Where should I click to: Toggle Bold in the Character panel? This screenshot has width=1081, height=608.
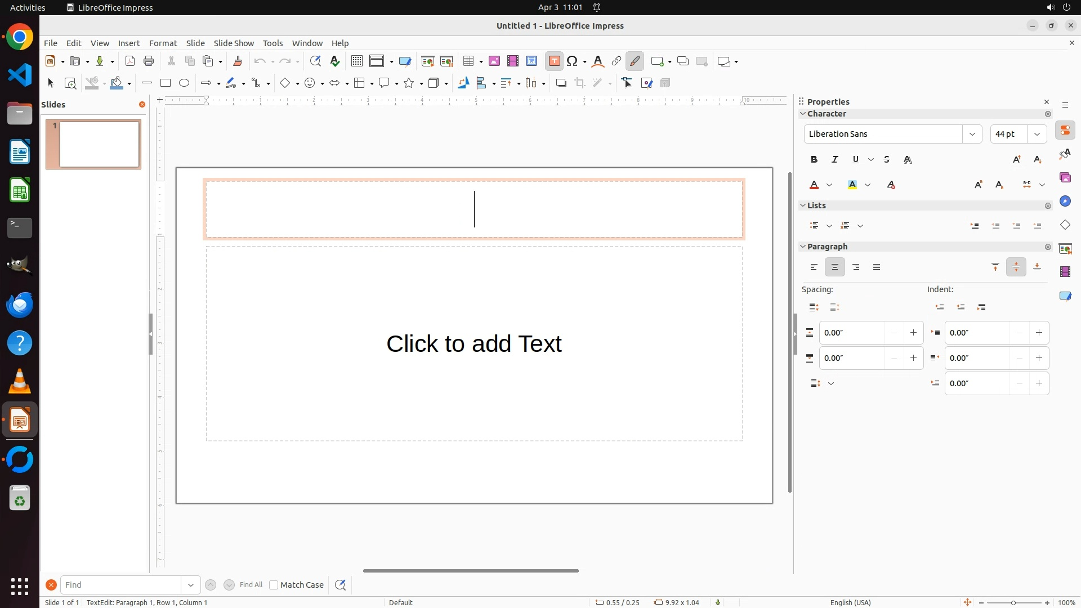coord(814,160)
